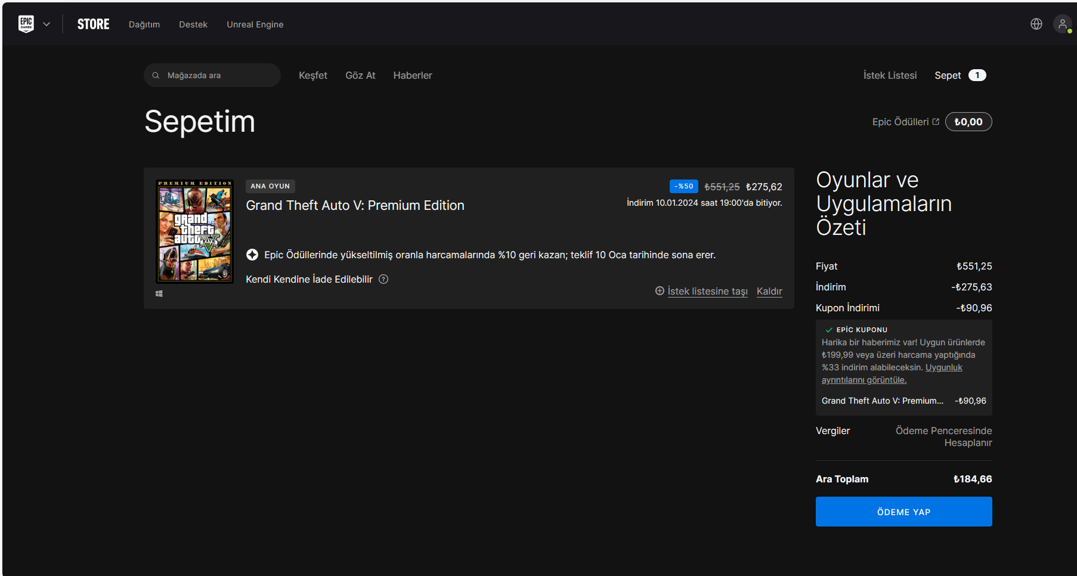Switch to the Haberler tab
1077x576 pixels.
[413, 75]
